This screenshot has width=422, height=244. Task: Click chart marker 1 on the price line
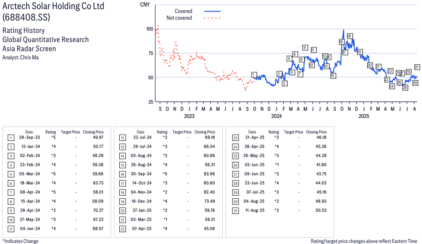tap(254, 75)
